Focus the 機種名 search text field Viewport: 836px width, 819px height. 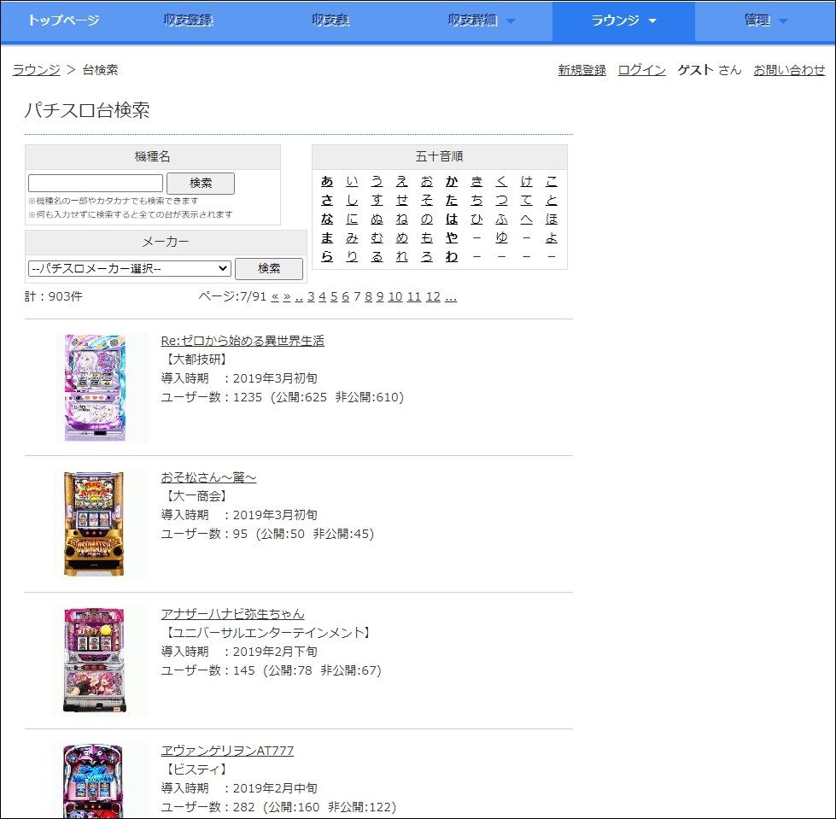[96, 183]
